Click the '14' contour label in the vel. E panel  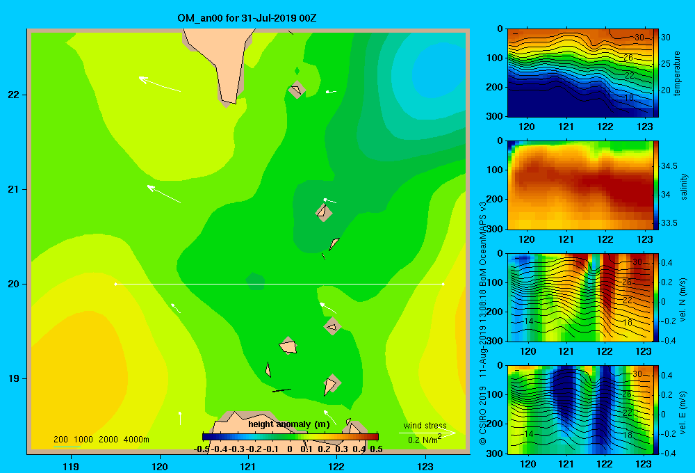(528, 433)
